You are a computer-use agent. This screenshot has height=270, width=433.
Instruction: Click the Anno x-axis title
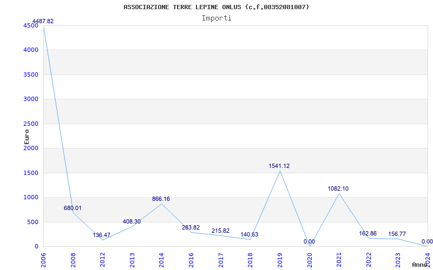(419, 265)
